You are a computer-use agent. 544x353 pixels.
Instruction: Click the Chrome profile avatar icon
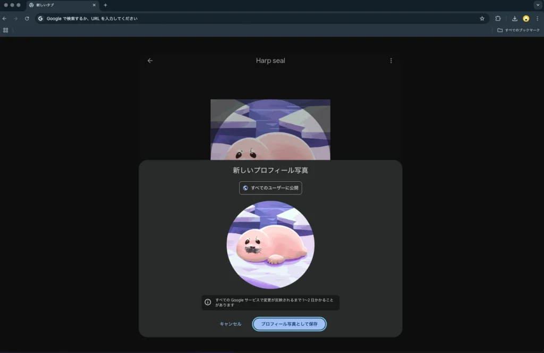(526, 19)
